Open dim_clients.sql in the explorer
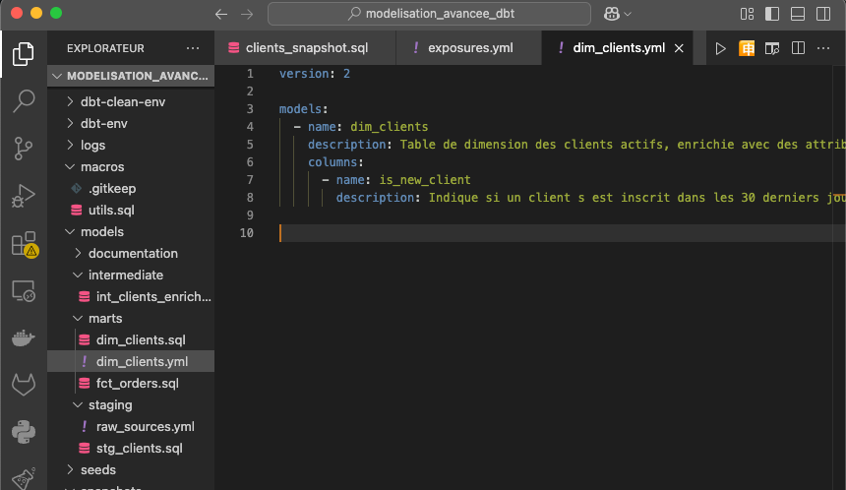The width and height of the screenshot is (846, 490). point(131,340)
